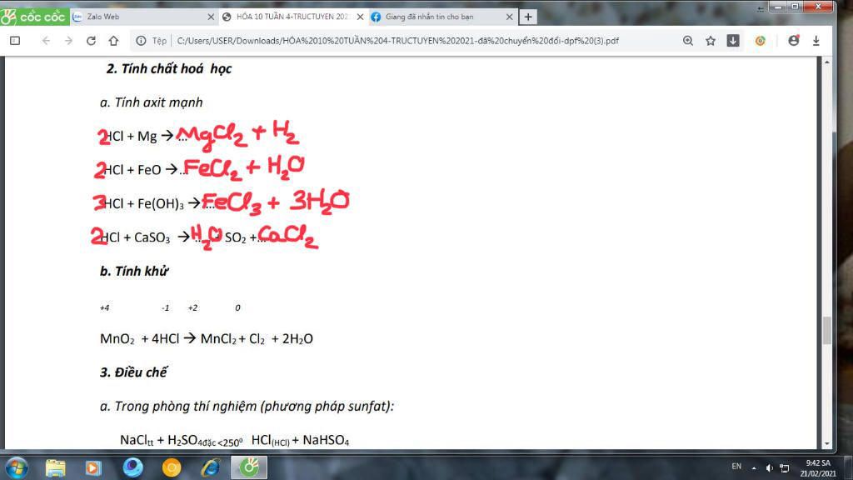Click the HCl + FeO reaction text
Viewport: 853px width, 480px height.
[132, 170]
